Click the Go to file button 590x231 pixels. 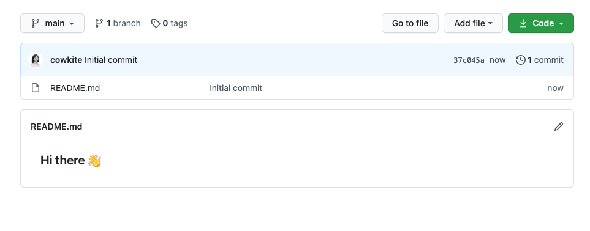click(x=410, y=23)
